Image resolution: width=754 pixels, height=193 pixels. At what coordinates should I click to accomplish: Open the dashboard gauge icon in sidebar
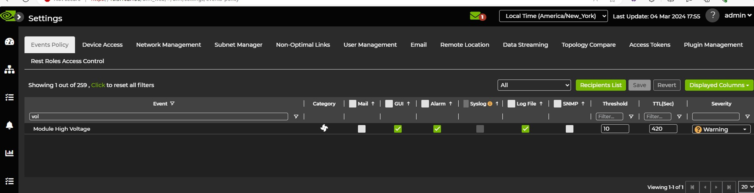(x=9, y=42)
